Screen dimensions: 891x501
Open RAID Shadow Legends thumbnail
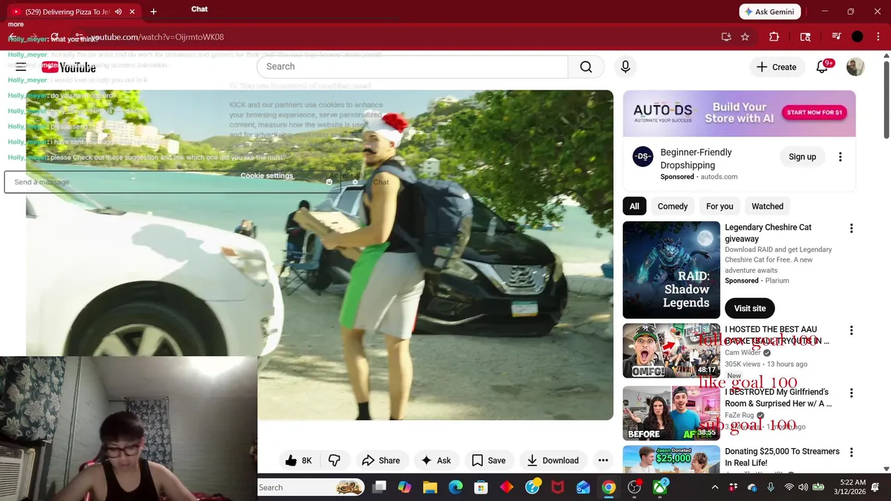pos(671,270)
